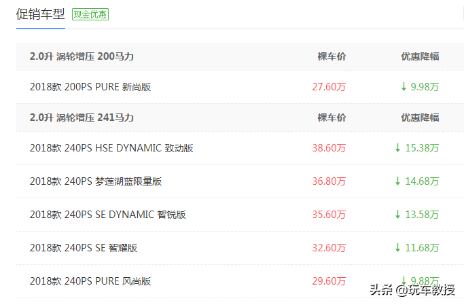
Task: Click the 36.80万 price
Action: (x=329, y=181)
